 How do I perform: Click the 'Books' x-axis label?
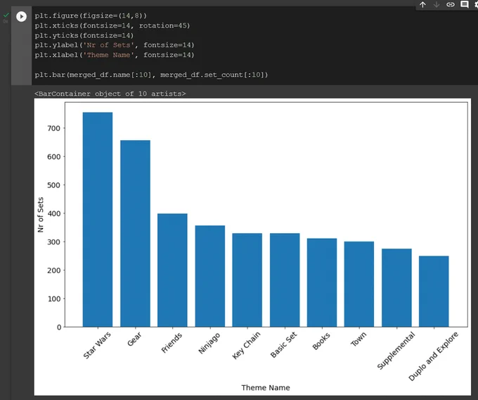pyautogui.click(x=321, y=341)
